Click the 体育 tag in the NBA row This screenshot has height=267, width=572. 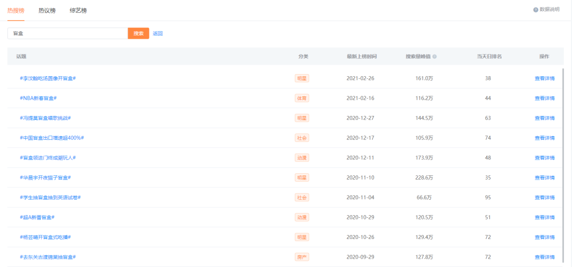pyautogui.click(x=302, y=98)
